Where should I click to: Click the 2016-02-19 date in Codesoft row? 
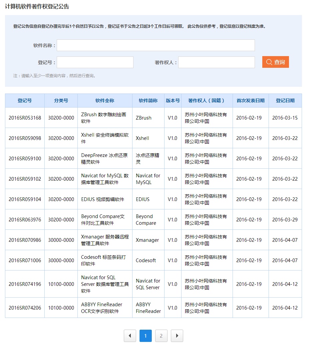click(249, 260)
